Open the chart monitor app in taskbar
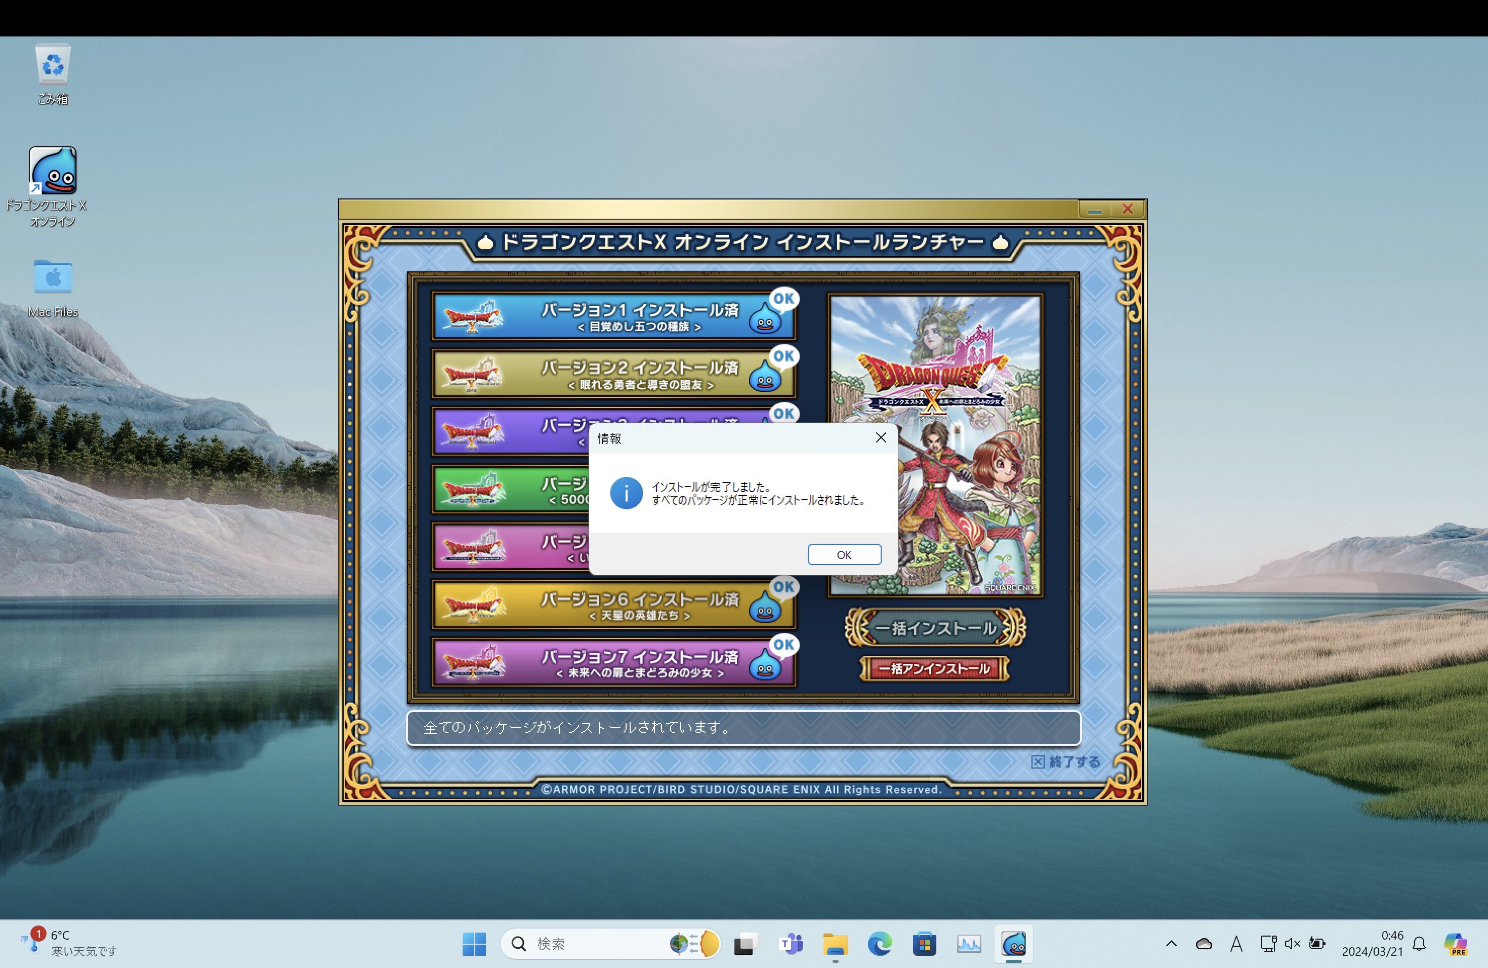 (968, 944)
